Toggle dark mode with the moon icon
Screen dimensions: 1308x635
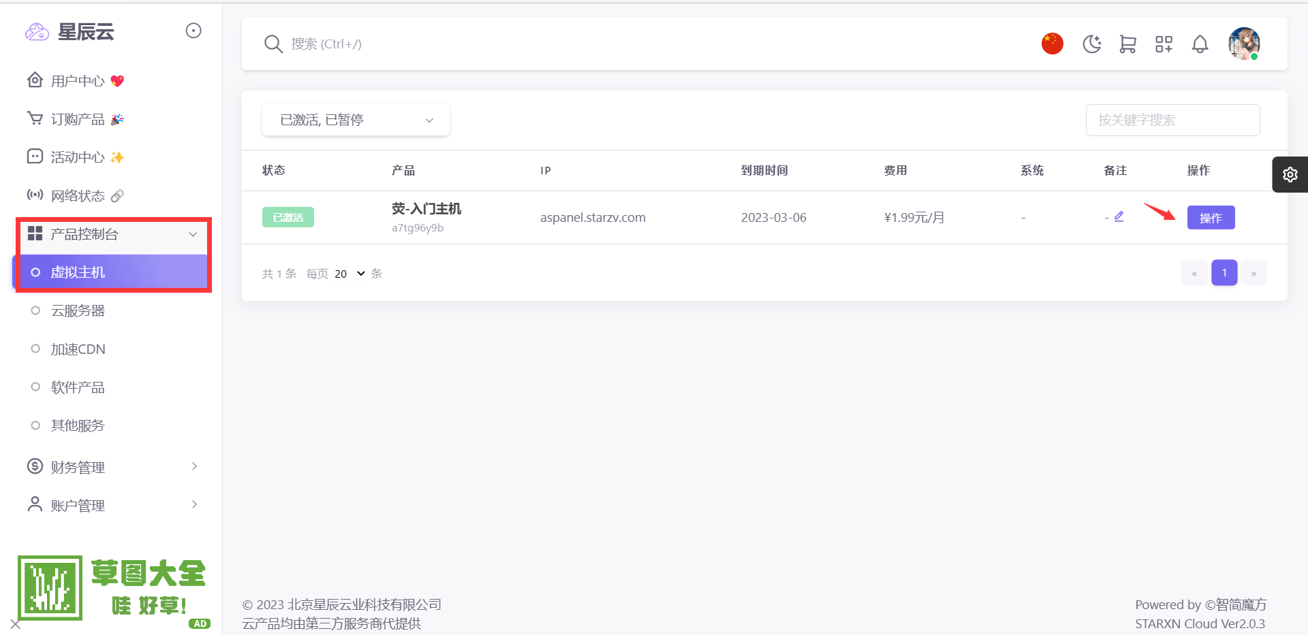coord(1091,44)
